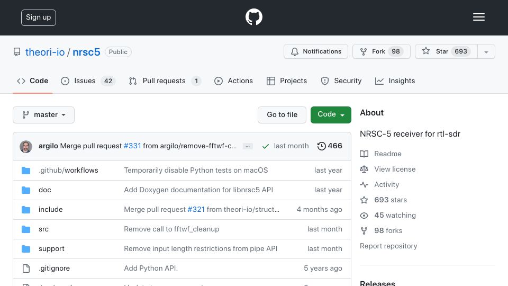Open the 'Add Python API.' commit
508x286 pixels.
pyautogui.click(x=151, y=268)
